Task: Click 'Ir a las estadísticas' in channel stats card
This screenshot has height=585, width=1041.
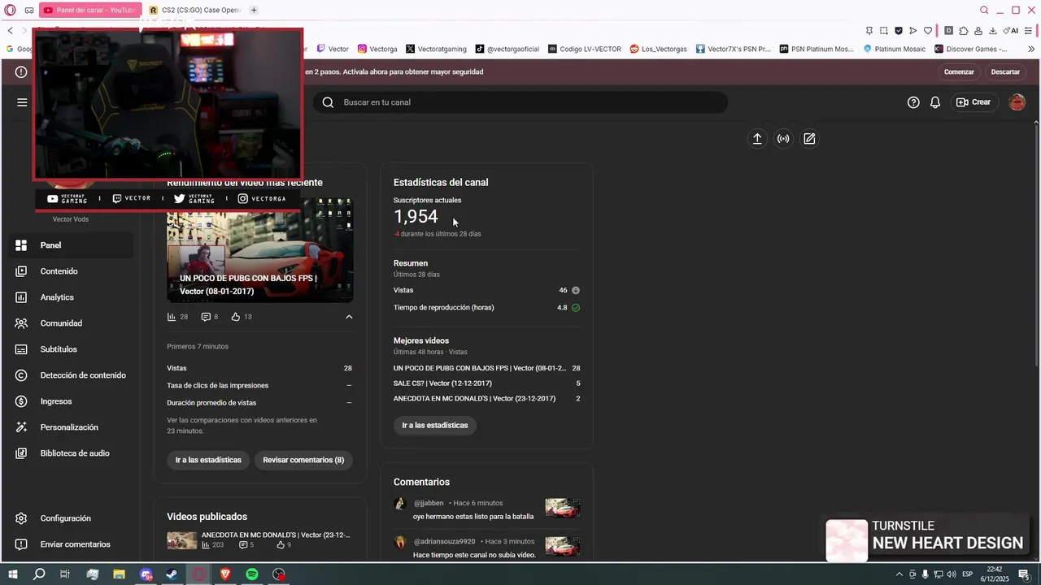Action: pos(435,425)
